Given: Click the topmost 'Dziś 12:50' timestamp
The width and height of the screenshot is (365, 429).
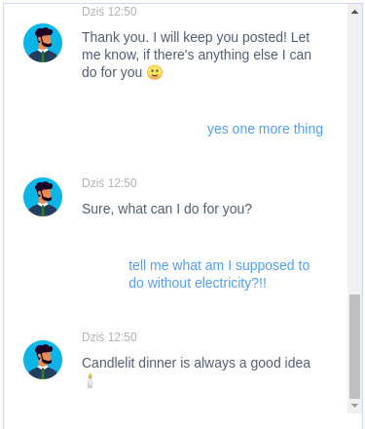Looking at the screenshot, I should tap(109, 12).
